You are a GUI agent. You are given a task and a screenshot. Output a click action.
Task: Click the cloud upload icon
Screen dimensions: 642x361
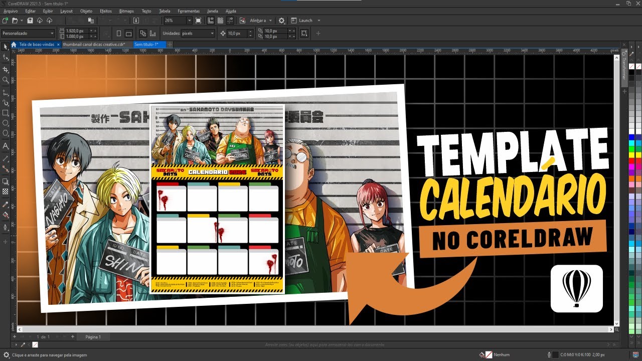pos(49,21)
